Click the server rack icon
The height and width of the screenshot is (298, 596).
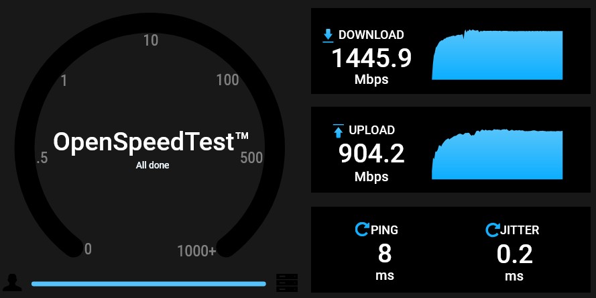[x=287, y=283]
